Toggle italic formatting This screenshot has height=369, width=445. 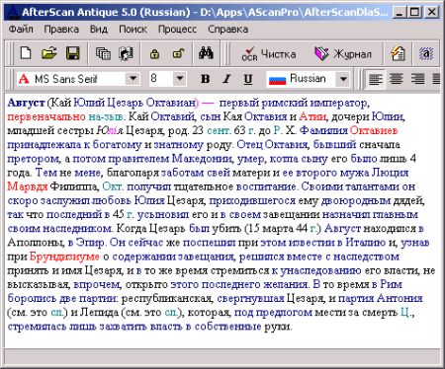point(226,79)
